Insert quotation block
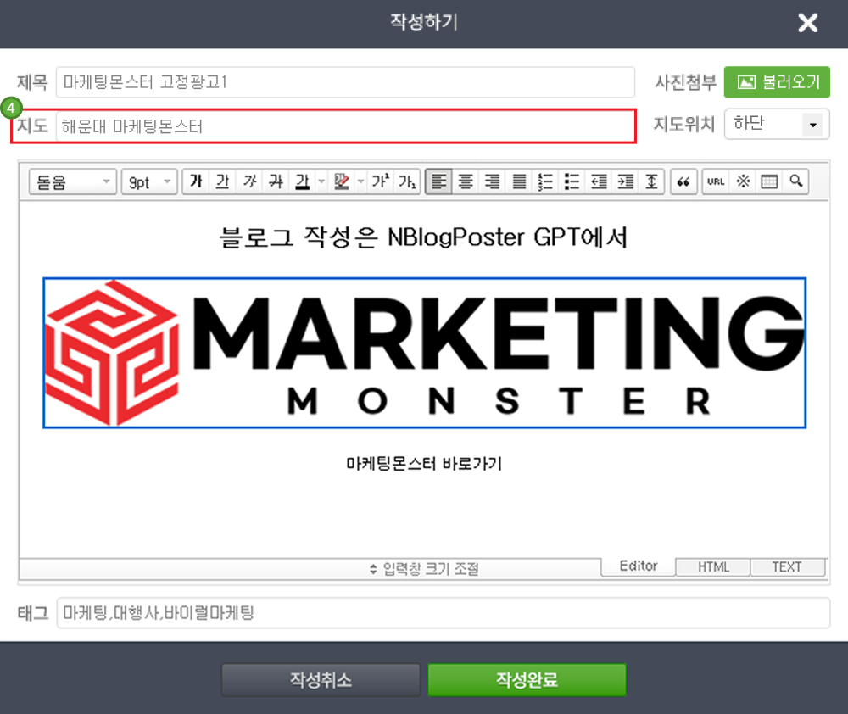This screenshot has height=714, width=848. (x=683, y=181)
